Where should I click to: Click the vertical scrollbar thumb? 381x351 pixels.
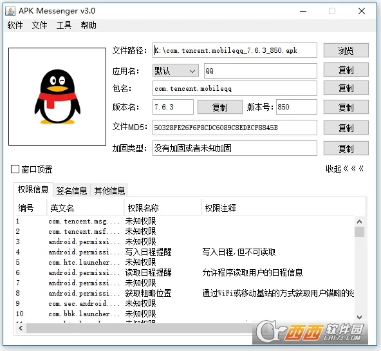[359, 232]
